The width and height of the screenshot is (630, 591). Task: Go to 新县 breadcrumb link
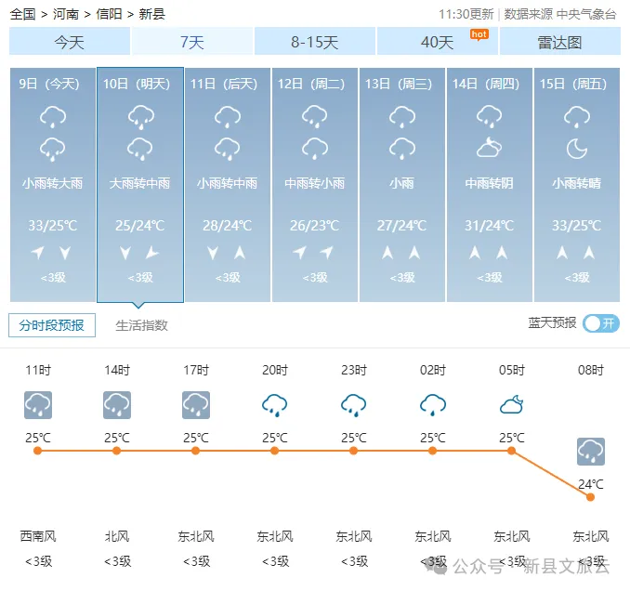click(x=151, y=14)
